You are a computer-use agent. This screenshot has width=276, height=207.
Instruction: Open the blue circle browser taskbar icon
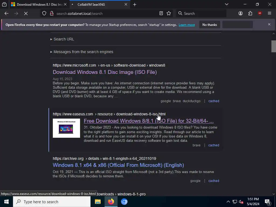click(x=124, y=202)
